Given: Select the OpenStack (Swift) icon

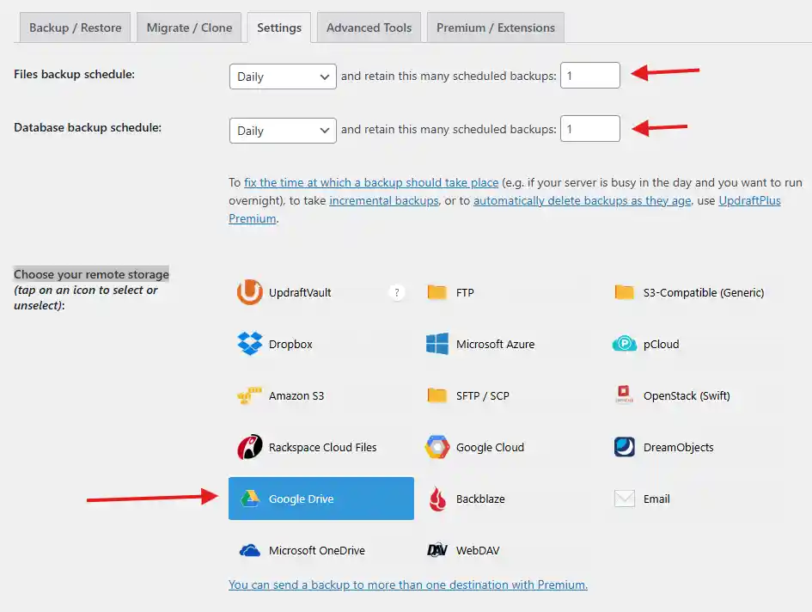Looking at the screenshot, I should pyautogui.click(x=624, y=395).
